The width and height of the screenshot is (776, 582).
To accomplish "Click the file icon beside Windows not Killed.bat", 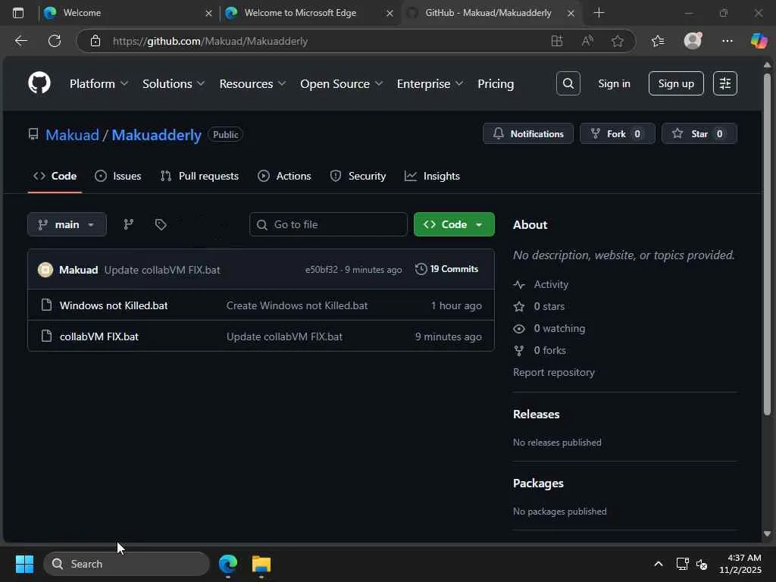I will pos(46,305).
